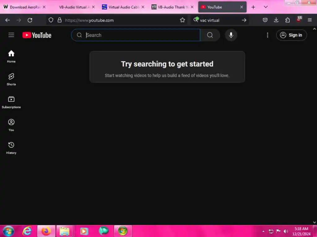Viewport: 317px width, 237px height.
Task: Open the Firefox application menu
Action: pyautogui.click(x=310, y=20)
